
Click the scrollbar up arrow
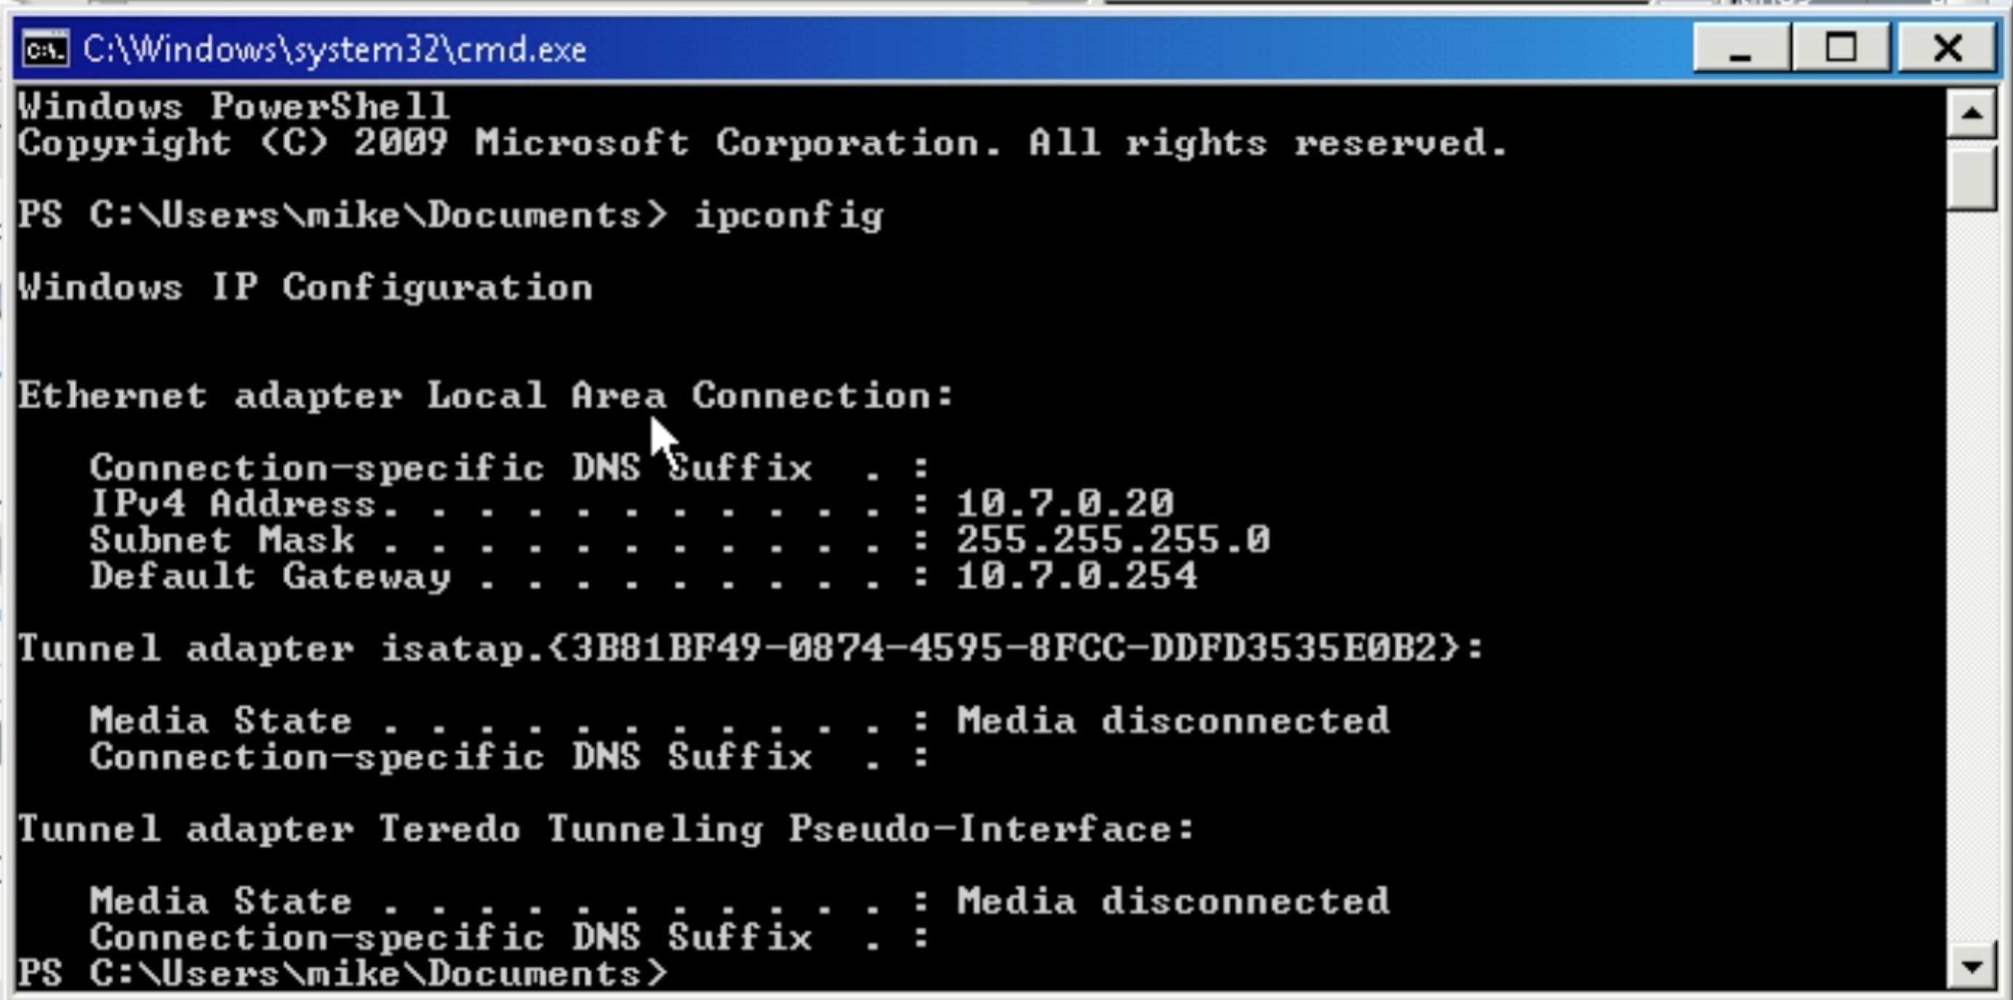point(1972,114)
